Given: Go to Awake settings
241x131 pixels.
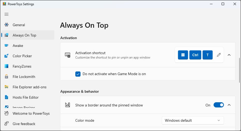Looking at the screenshot, I should tap(28, 46).
